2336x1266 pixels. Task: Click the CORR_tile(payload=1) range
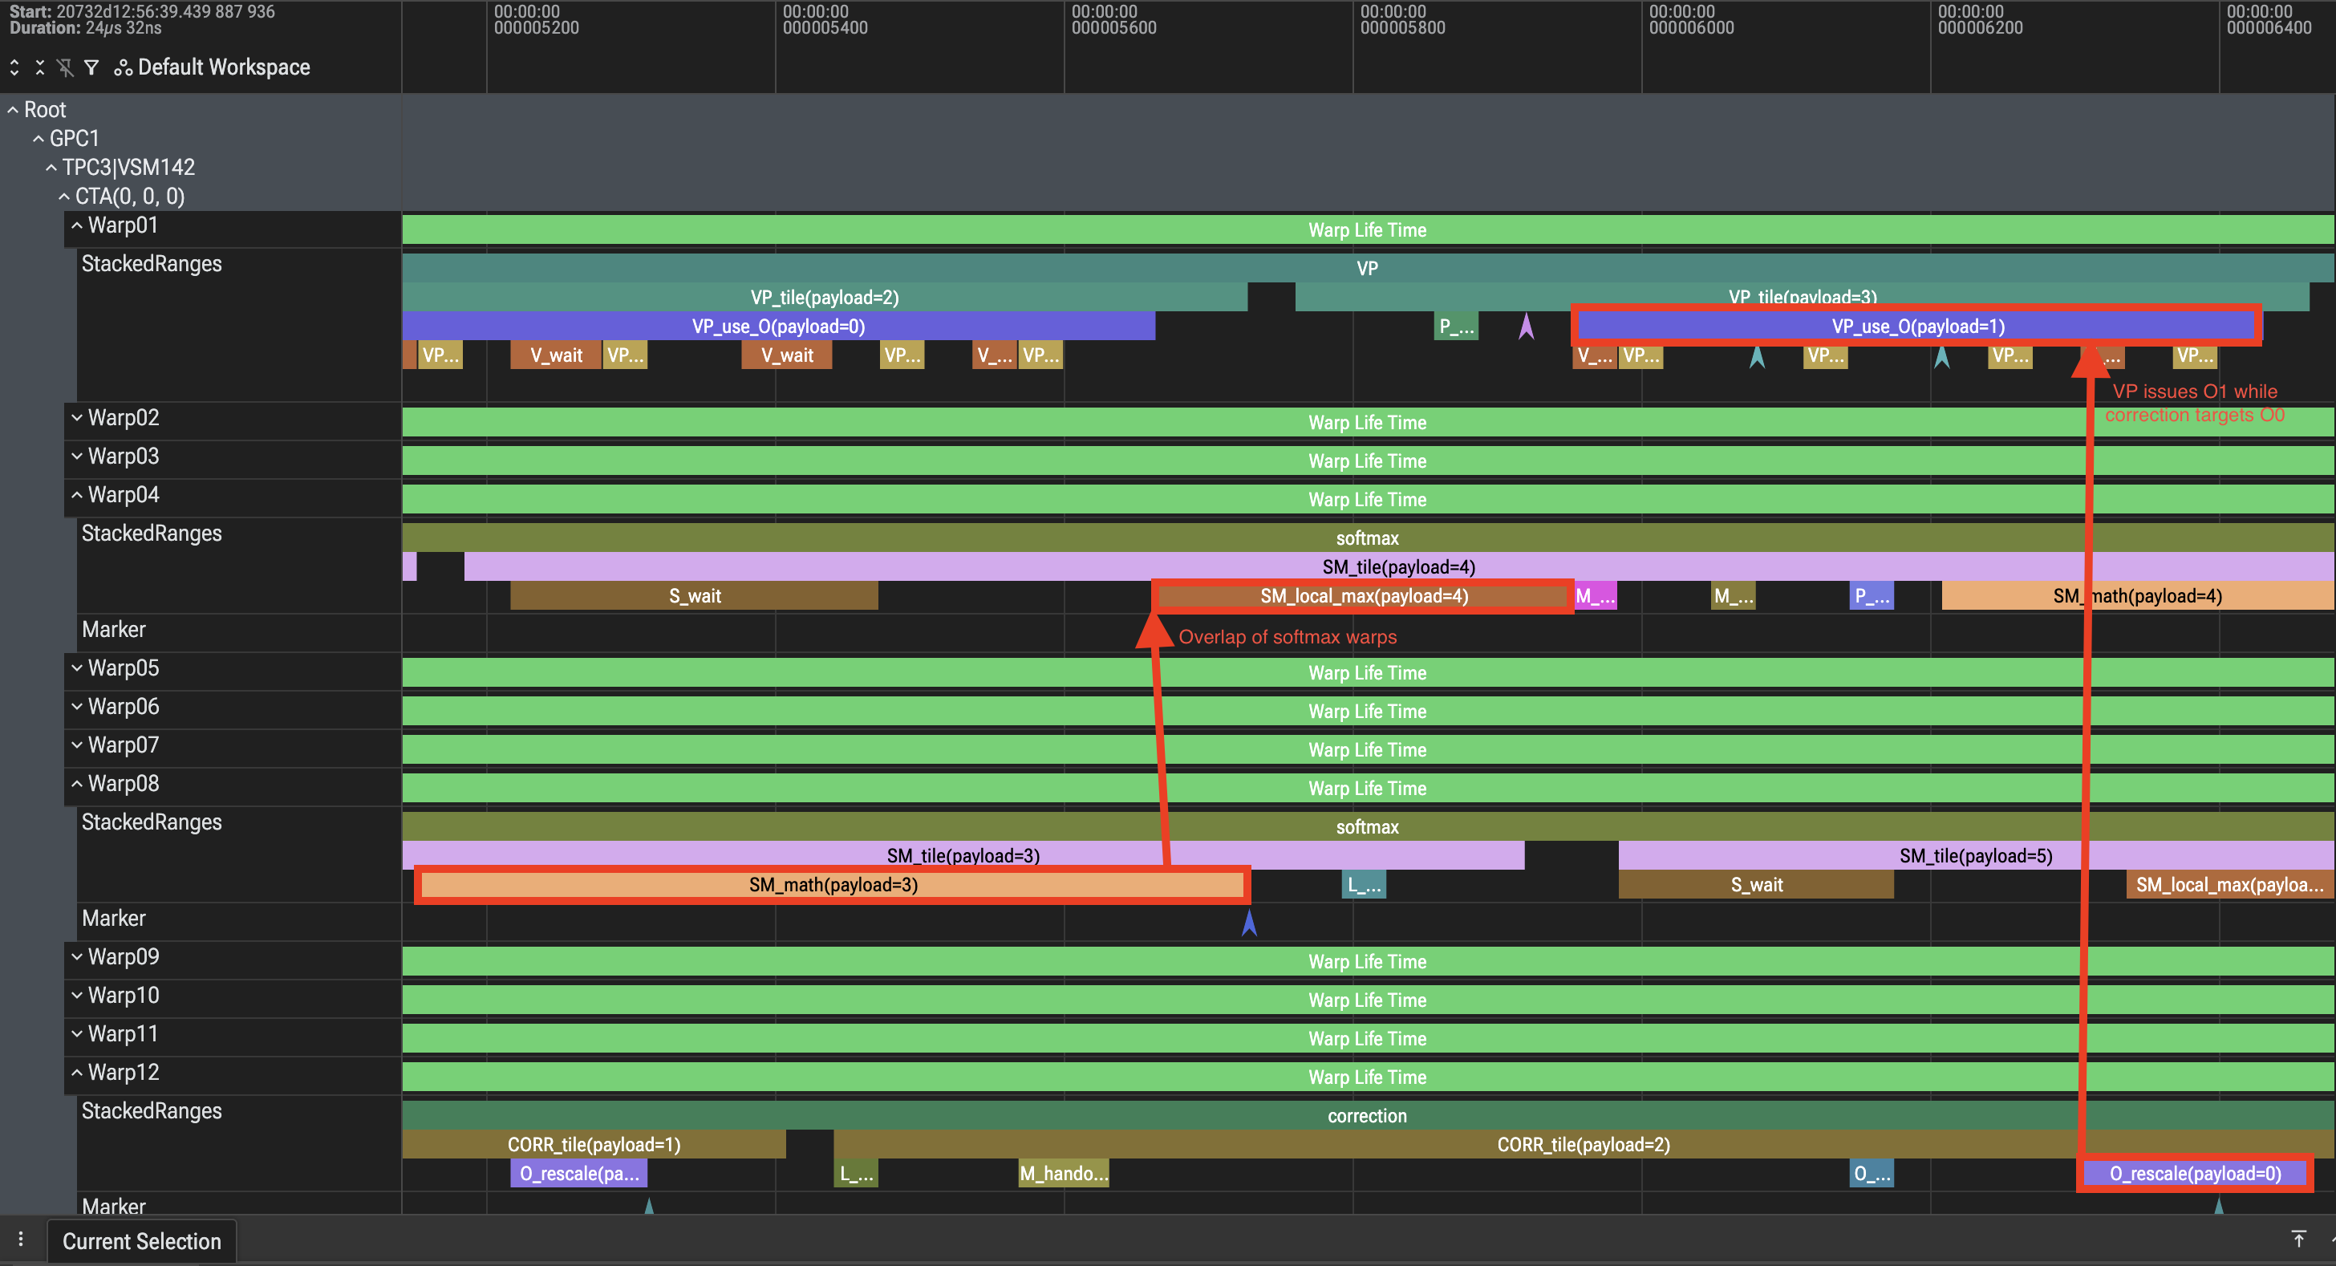(594, 1145)
